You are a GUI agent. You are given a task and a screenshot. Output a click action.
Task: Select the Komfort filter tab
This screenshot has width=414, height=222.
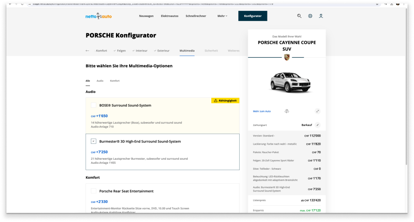pos(115,81)
